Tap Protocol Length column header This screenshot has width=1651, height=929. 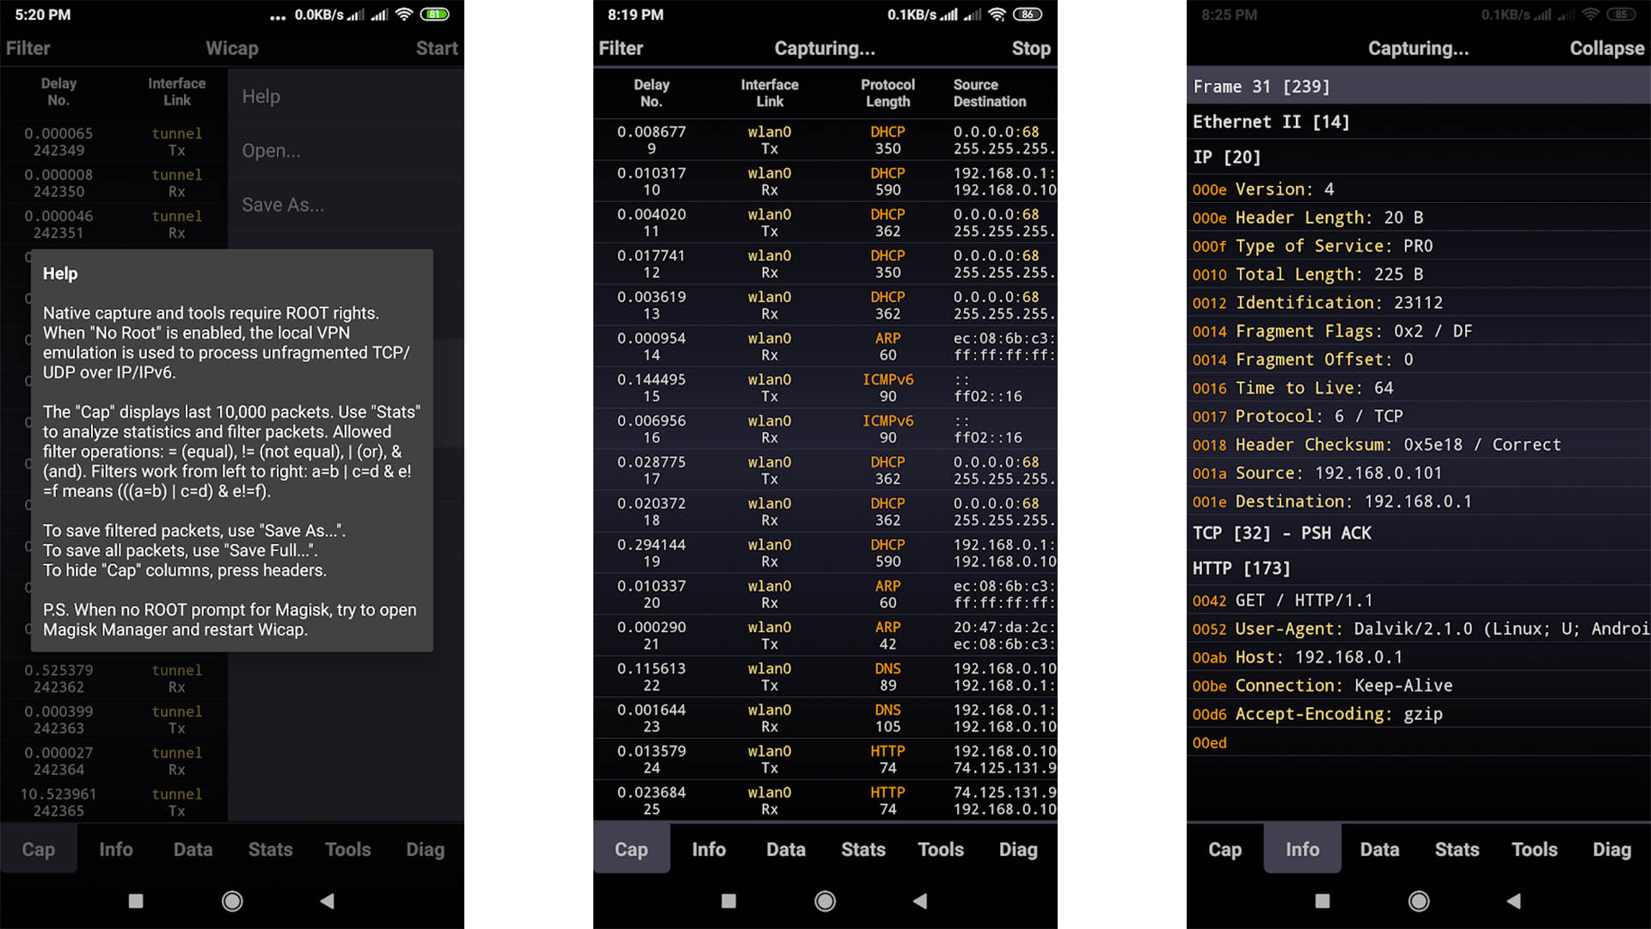coord(887,93)
